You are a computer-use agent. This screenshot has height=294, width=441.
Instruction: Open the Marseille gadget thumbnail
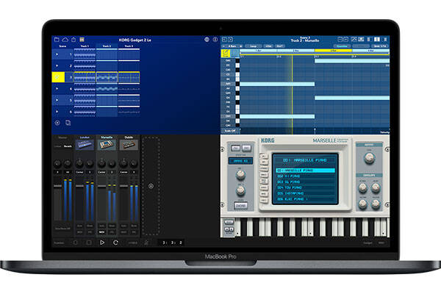coord(107,145)
